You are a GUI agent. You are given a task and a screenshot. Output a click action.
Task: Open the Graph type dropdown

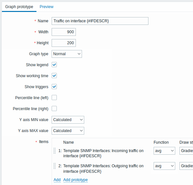point(67,54)
